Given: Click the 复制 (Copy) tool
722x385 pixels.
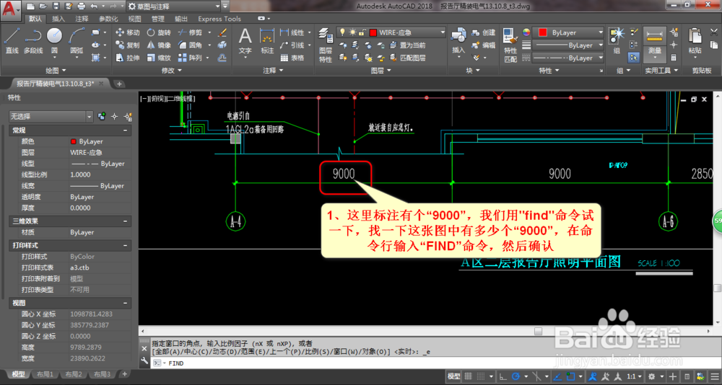Looking at the screenshot, I should coord(128,45).
